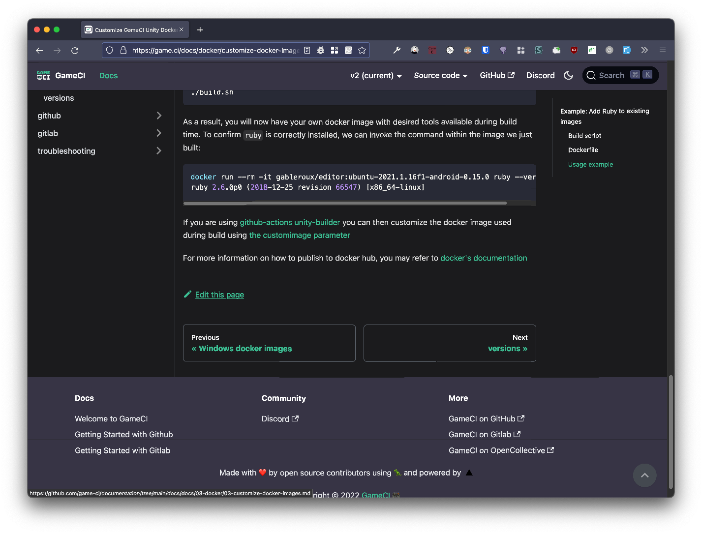This screenshot has height=534, width=702.
Task: Jump to Build script section
Action: click(584, 136)
